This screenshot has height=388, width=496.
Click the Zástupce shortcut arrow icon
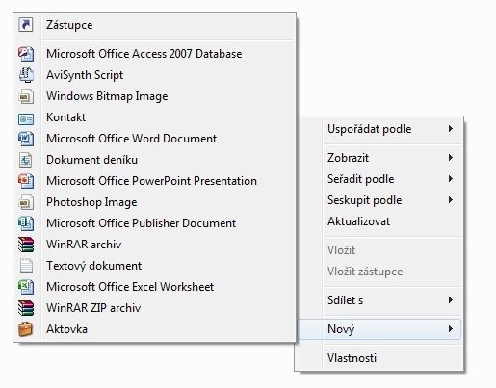26,25
